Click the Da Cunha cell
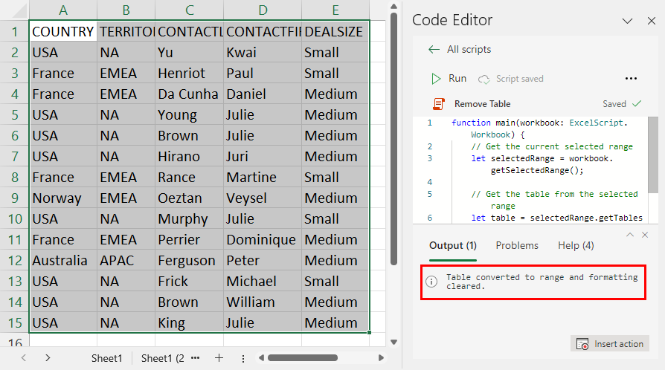Viewport: 665px width, 370px height. click(189, 94)
